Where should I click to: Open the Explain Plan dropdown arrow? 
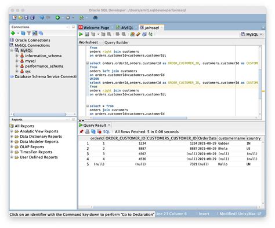98,34
